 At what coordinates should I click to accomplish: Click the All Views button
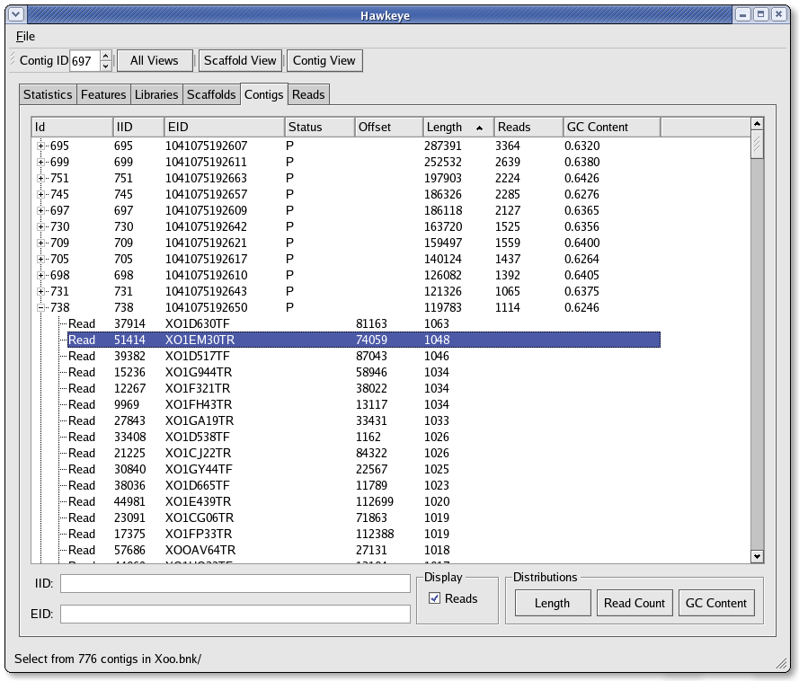(155, 60)
